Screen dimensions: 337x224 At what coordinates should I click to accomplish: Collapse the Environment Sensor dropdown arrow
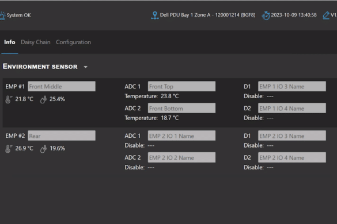pos(85,67)
